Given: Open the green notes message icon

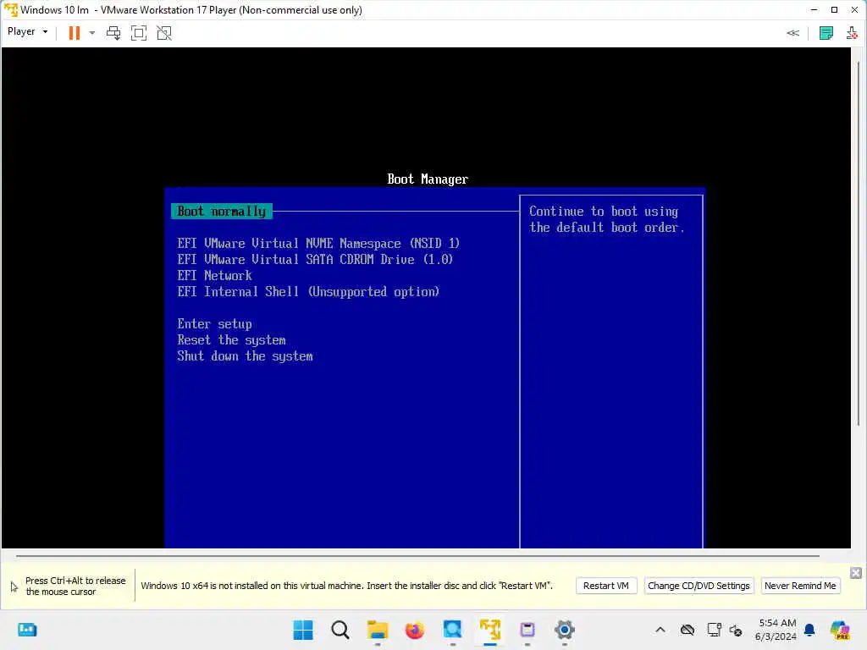Looking at the screenshot, I should [826, 33].
